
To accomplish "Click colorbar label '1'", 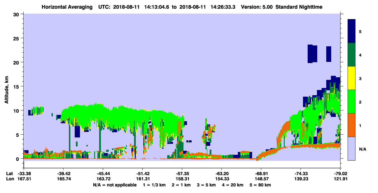I will click(x=360, y=125).
